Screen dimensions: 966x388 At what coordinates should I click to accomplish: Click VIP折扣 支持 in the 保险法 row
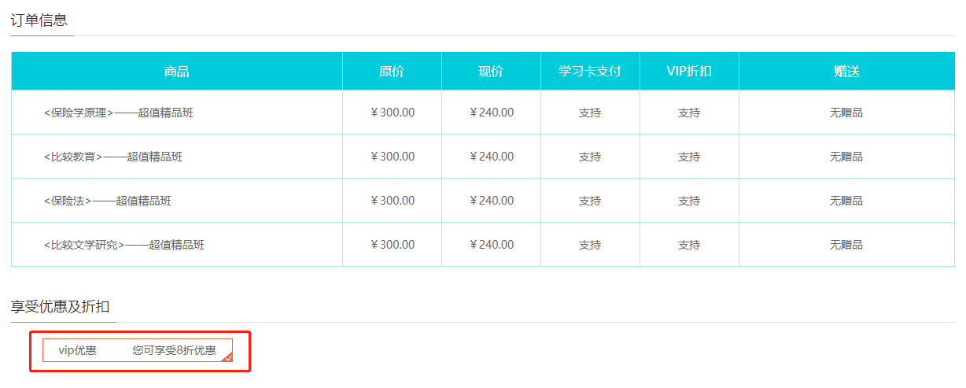(689, 201)
